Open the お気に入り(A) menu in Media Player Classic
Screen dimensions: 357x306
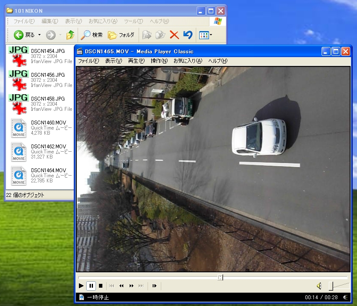click(x=188, y=61)
